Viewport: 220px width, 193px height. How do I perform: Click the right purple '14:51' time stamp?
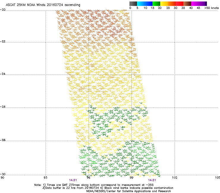[152, 180]
